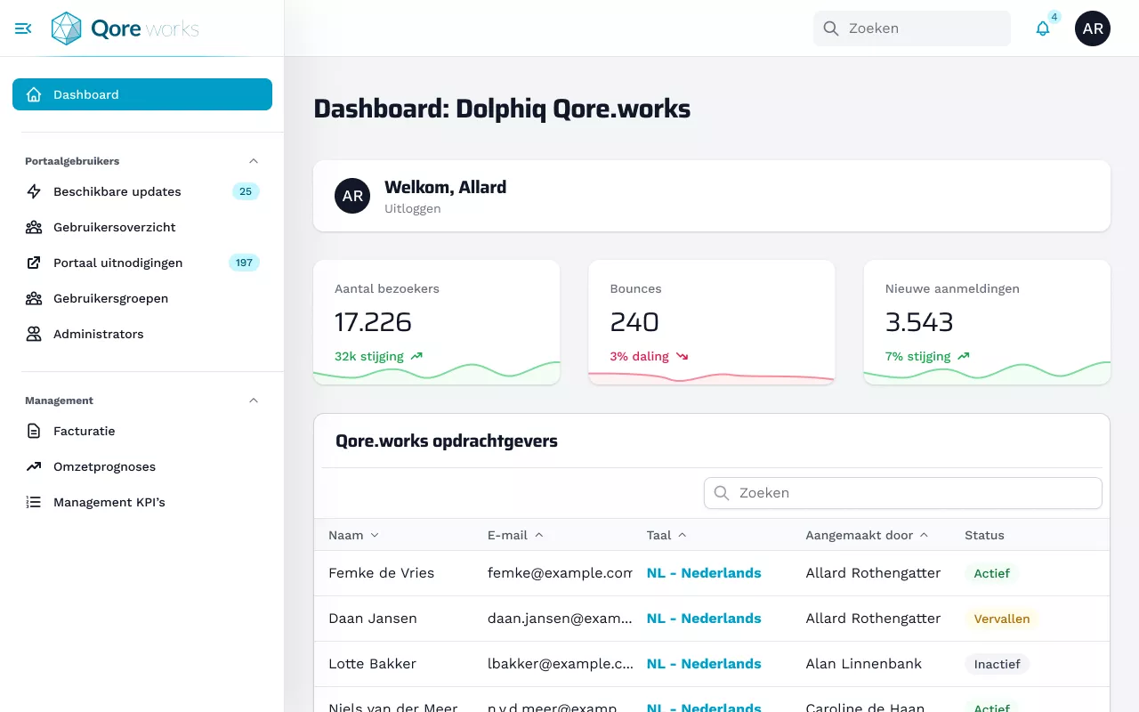Viewport: 1139px width, 712px height.
Task: Select Dashboard in the sidebar
Action: [x=142, y=94]
